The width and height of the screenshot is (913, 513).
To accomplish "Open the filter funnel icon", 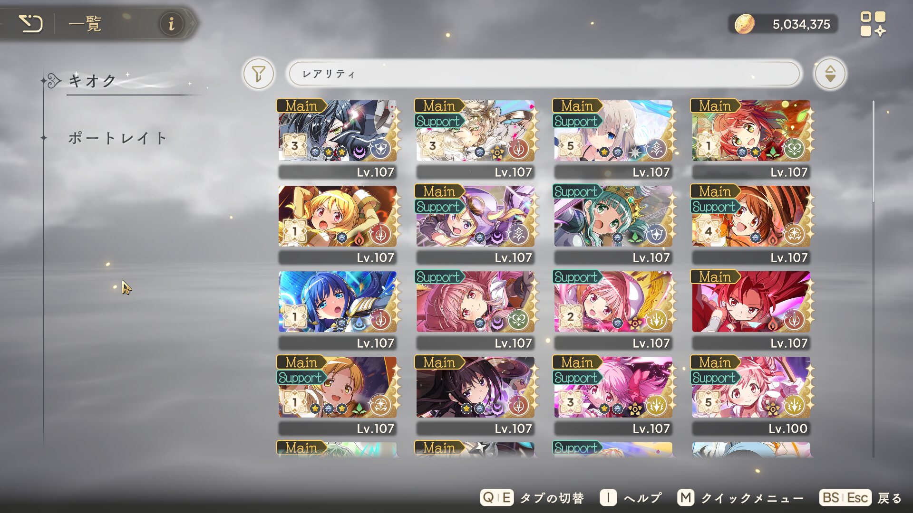I will pos(258,74).
